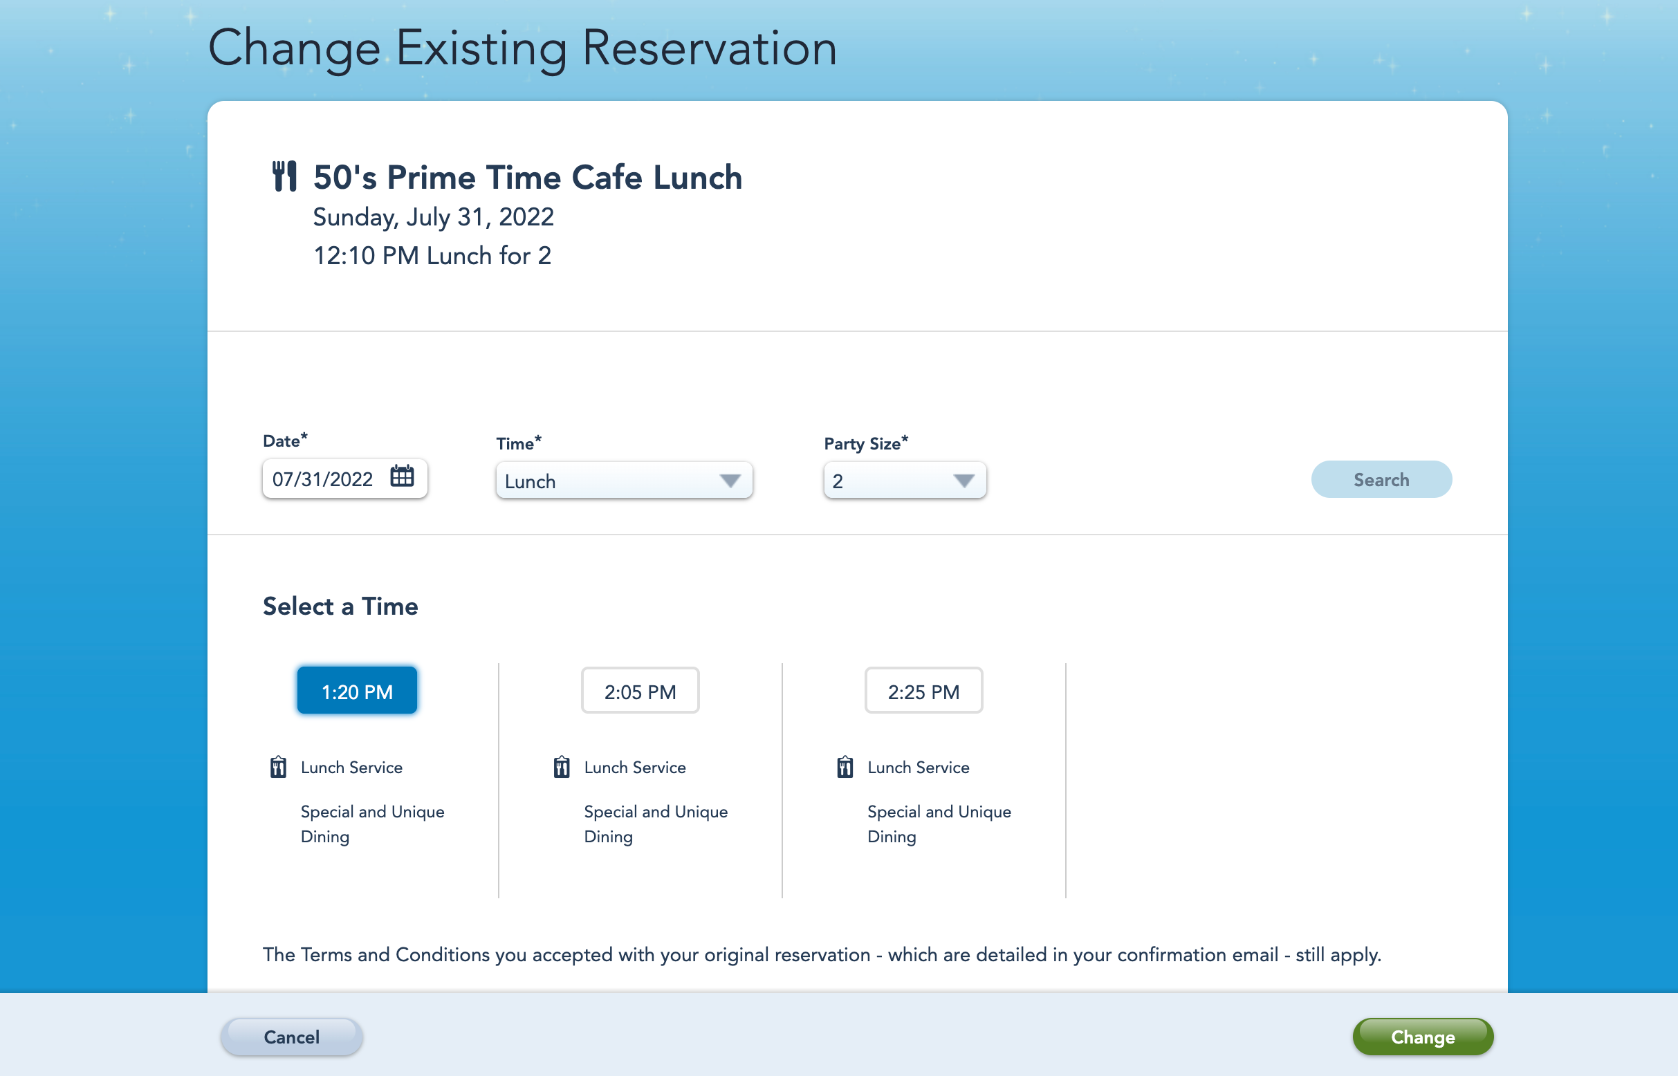Select the 1:20 PM time slot
This screenshot has width=1678, height=1076.
coord(357,691)
